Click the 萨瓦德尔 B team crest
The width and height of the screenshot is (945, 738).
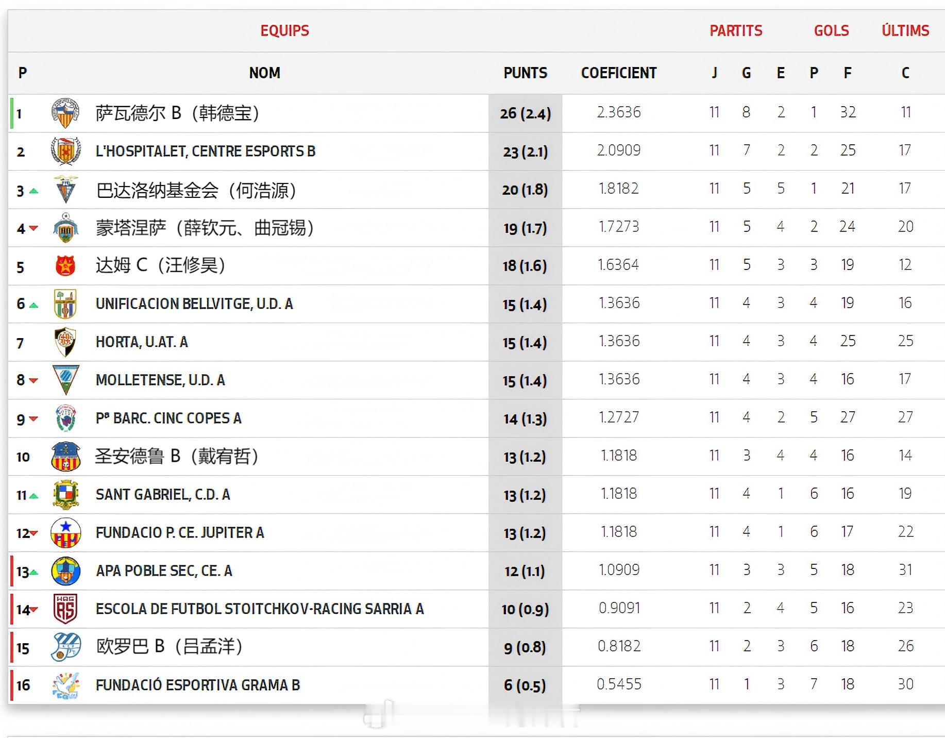pos(65,113)
